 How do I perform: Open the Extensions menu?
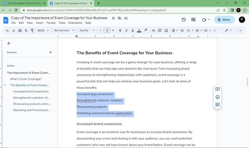[75, 23]
